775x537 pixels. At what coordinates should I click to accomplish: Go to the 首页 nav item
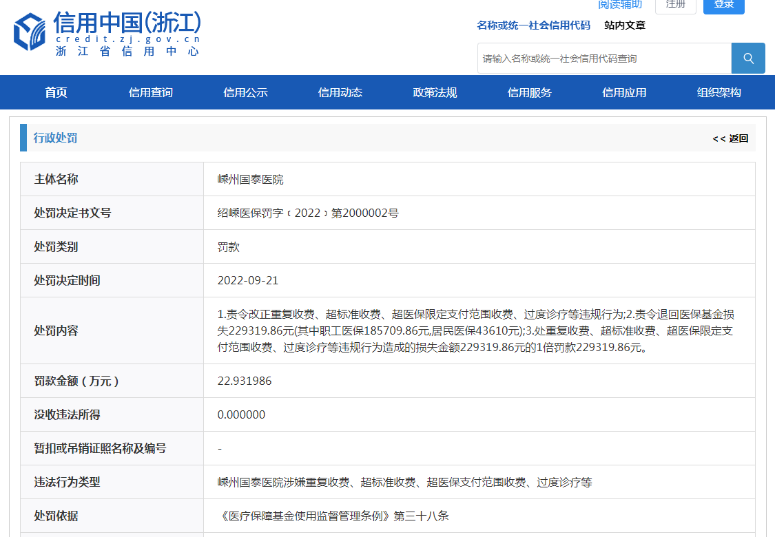pos(56,93)
